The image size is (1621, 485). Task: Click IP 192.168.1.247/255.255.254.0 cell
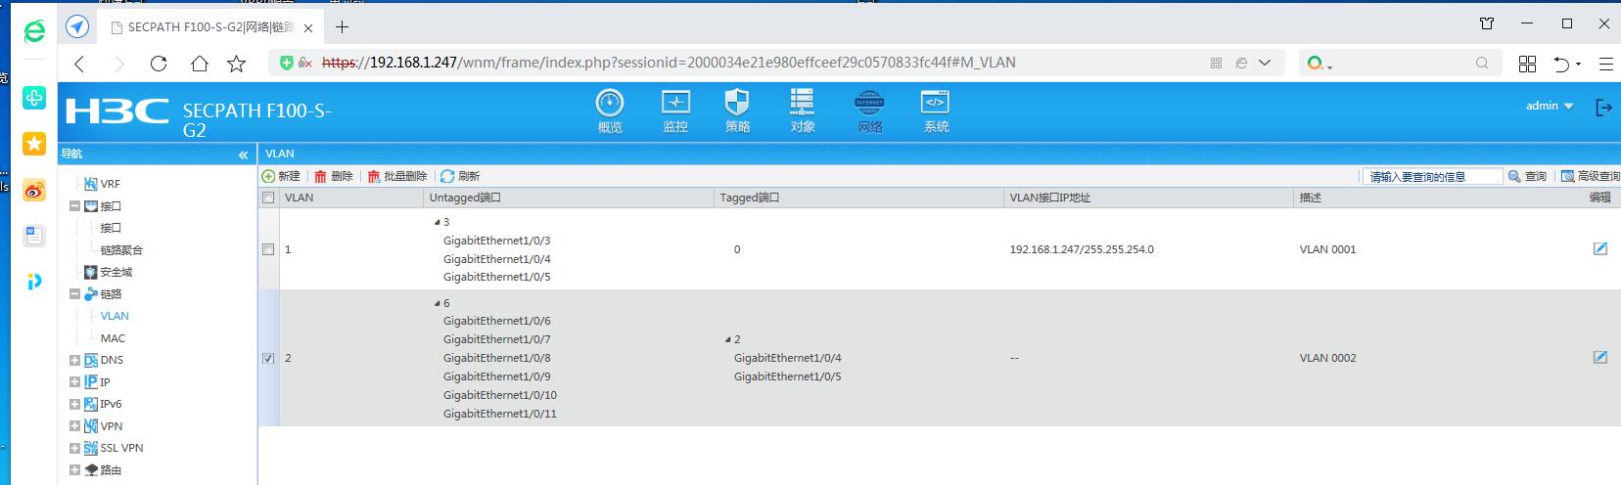tap(1082, 249)
